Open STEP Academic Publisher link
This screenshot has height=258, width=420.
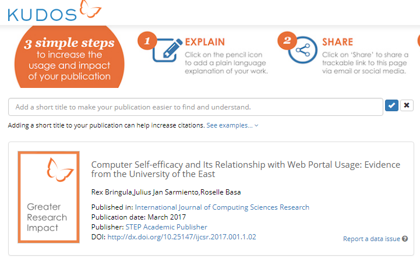pyautogui.click(x=167, y=227)
